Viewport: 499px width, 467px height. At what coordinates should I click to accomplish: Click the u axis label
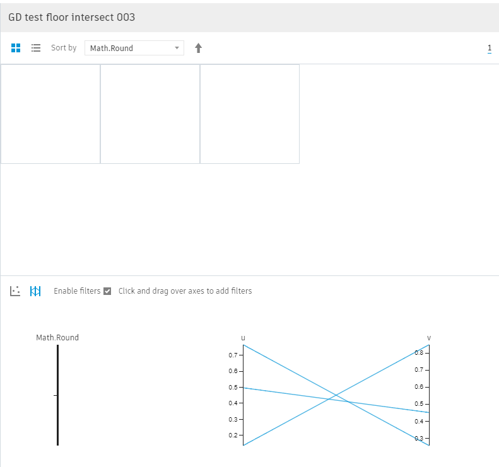(243, 338)
